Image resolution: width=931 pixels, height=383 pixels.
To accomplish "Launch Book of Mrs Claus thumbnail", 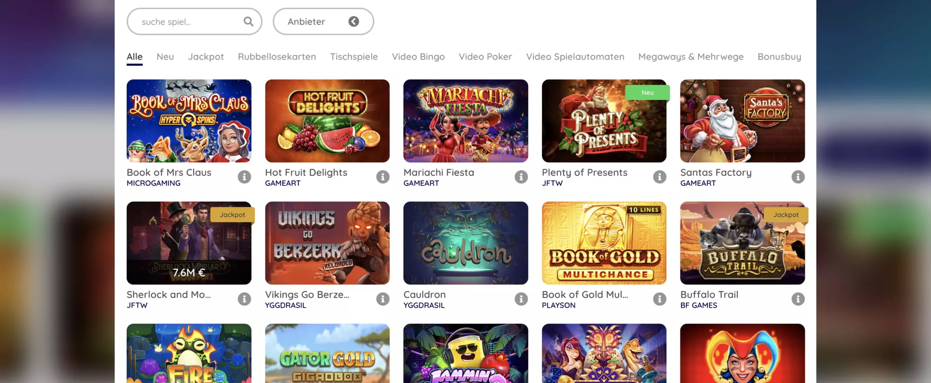I will tap(189, 121).
